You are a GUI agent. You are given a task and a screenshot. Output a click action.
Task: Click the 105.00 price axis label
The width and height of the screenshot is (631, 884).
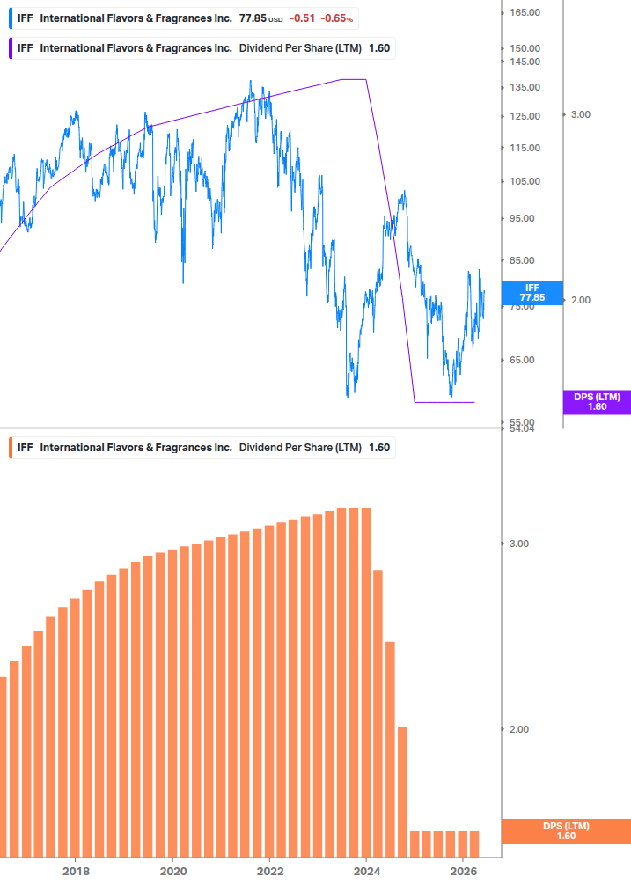click(x=525, y=181)
